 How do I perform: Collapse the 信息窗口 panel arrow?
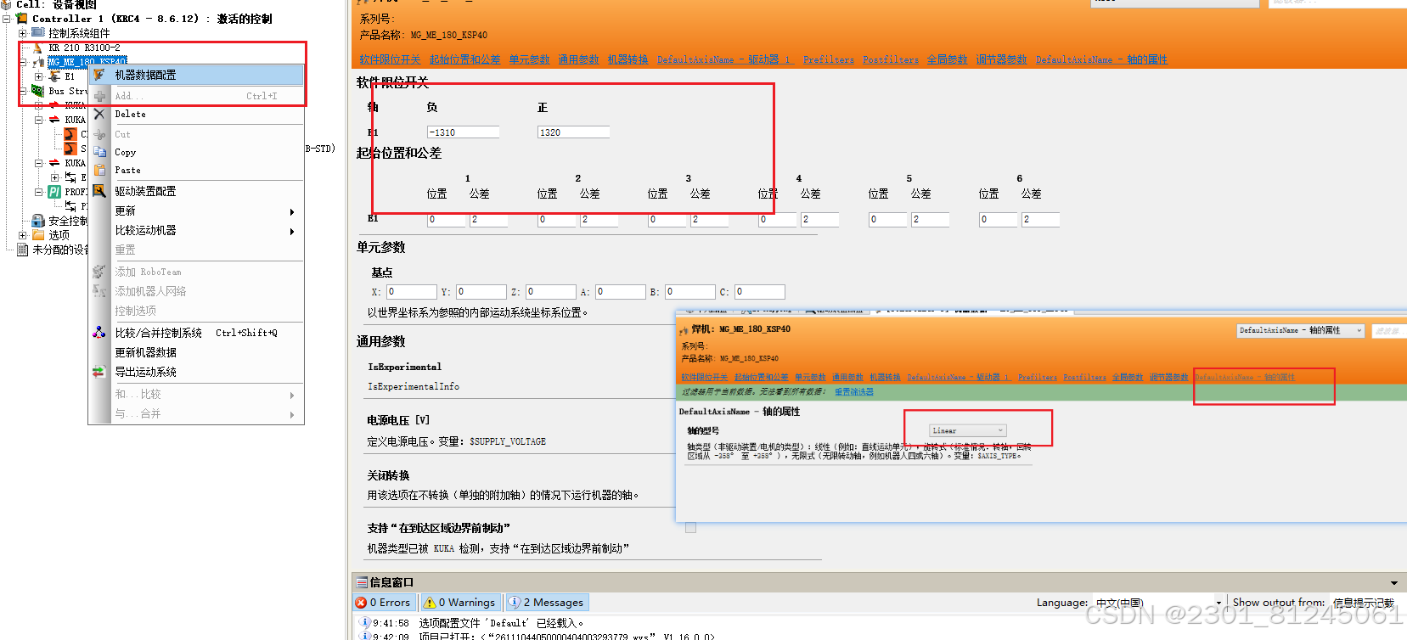pyautogui.click(x=1394, y=583)
